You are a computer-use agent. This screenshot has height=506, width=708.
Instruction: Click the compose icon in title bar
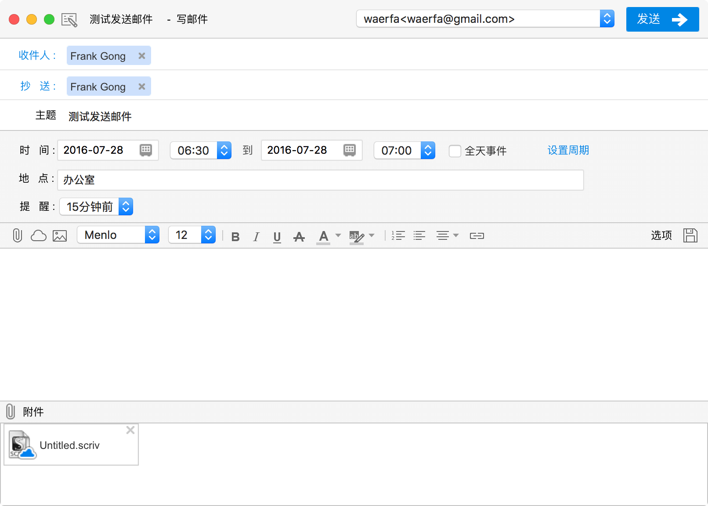pyautogui.click(x=69, y=20)
